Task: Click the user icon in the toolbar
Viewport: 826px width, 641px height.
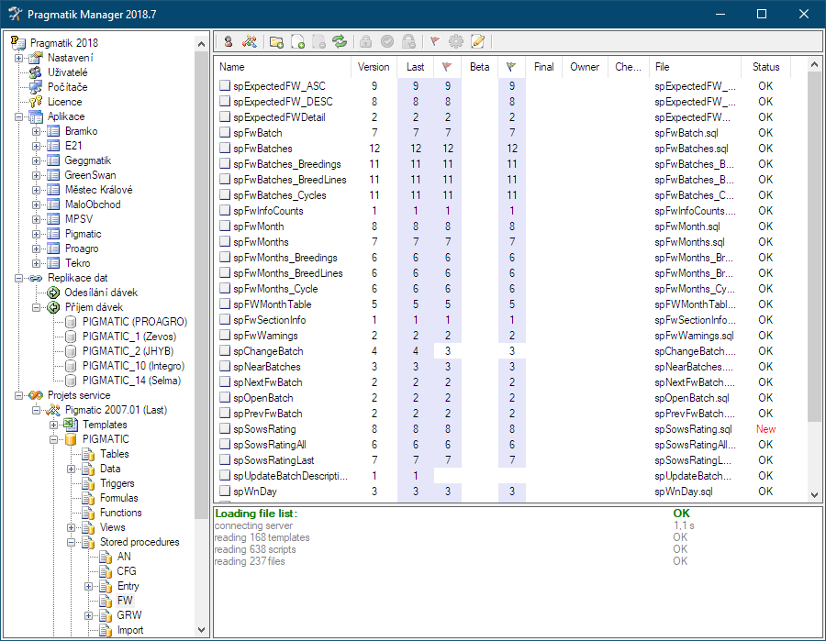Action: [x=229, y=41]
